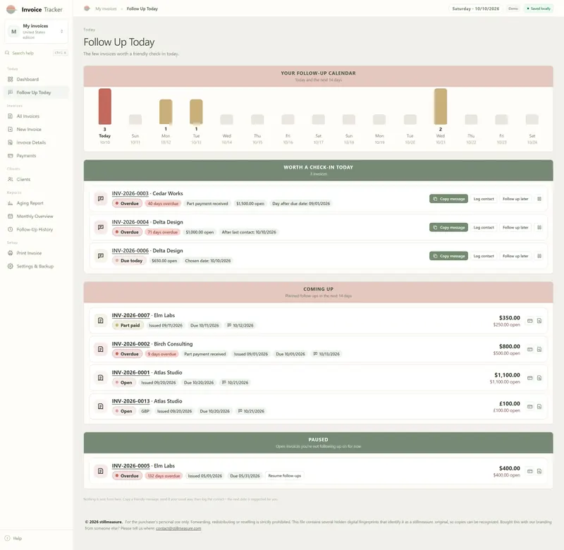
Task: Copy message for INV-2026-0004 Delta Design
Action: tap(448, 227)
